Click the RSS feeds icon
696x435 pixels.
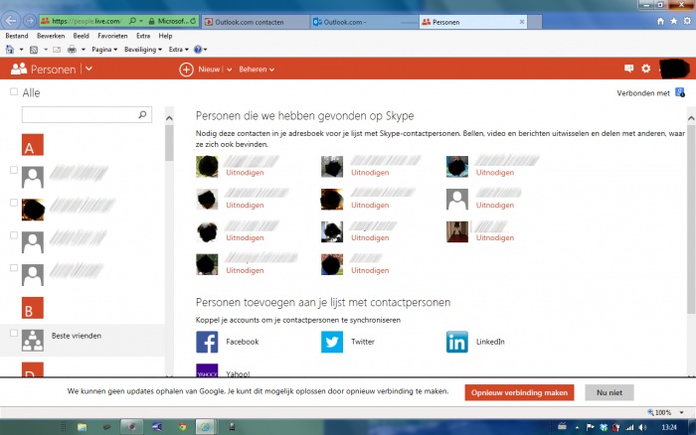(34, 50)
